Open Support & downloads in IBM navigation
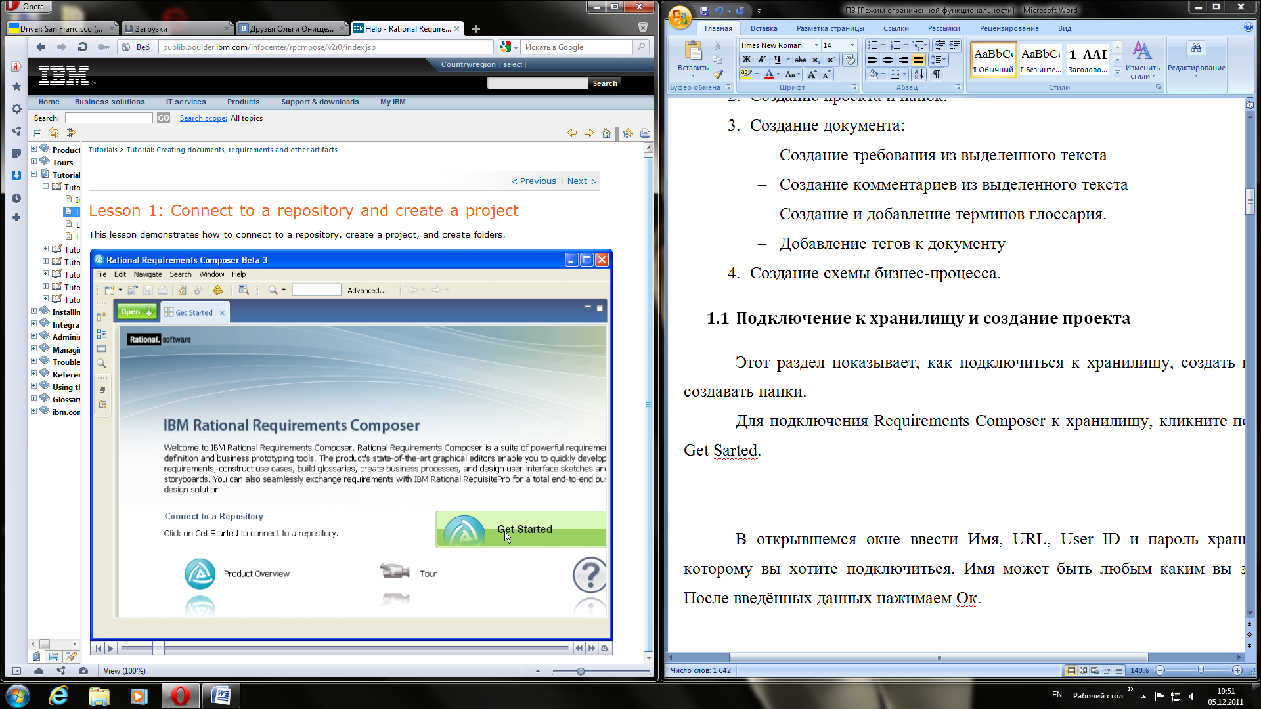 [x=320, y=102]
